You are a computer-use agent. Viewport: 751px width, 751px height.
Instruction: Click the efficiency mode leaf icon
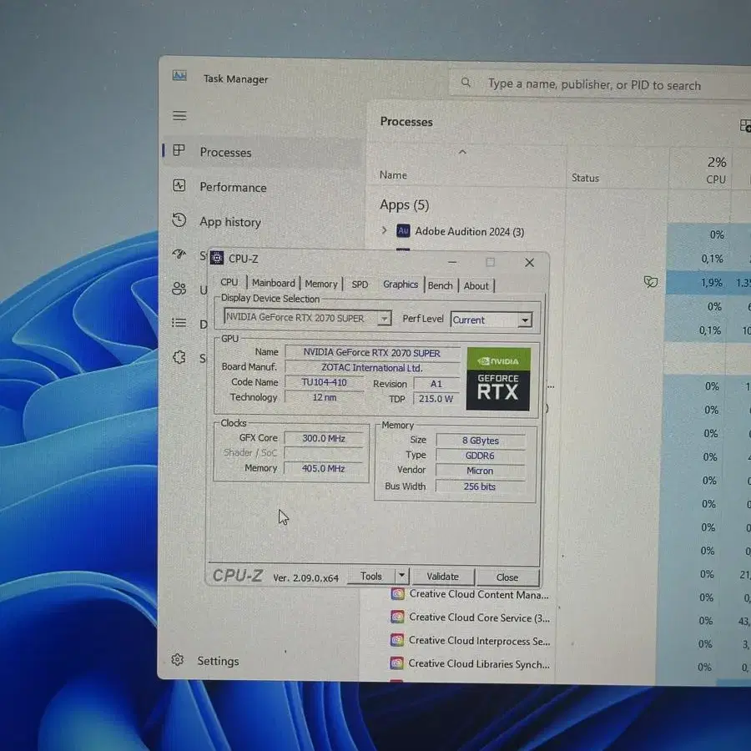(x=650, y=282)
